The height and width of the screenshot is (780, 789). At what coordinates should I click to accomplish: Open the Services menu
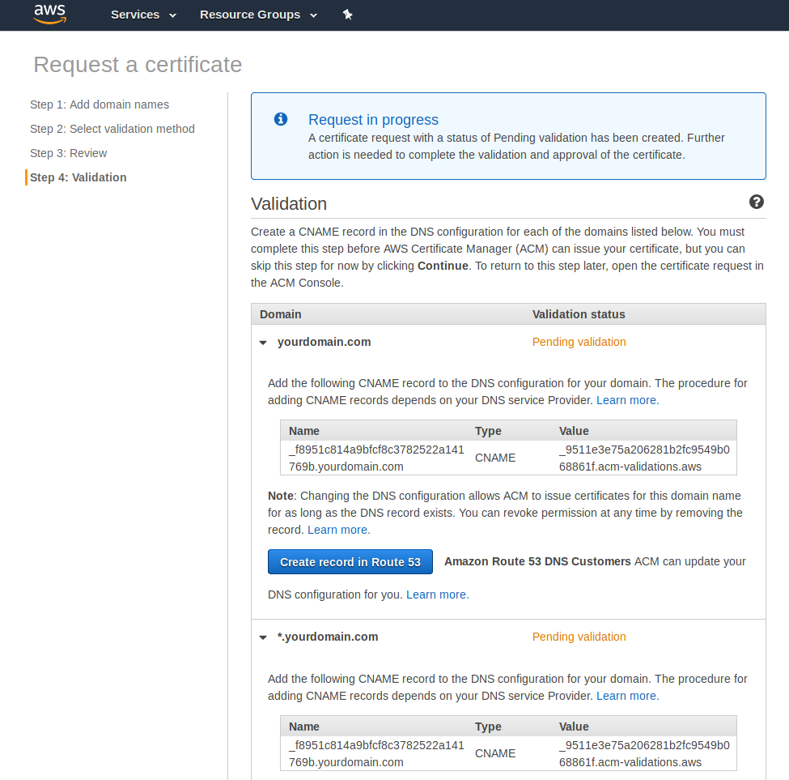tap(143, 15)
